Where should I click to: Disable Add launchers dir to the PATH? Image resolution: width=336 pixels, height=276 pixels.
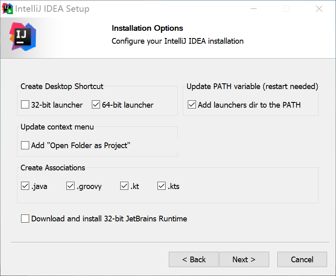[x=192, y=105]
